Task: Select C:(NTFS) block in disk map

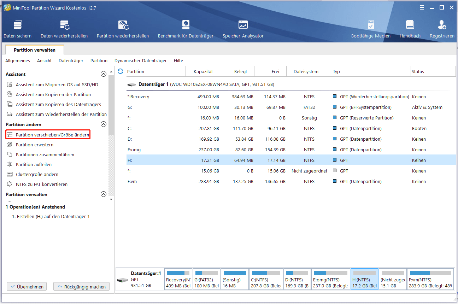Action: point(266,279)
